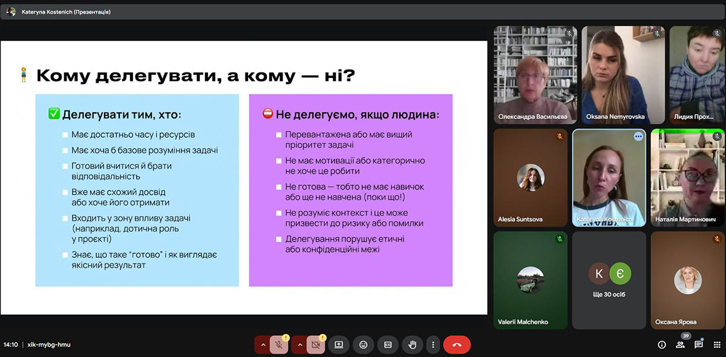
Task: Unmute the microphone in the call toolbar
Action: coord(279,344)
